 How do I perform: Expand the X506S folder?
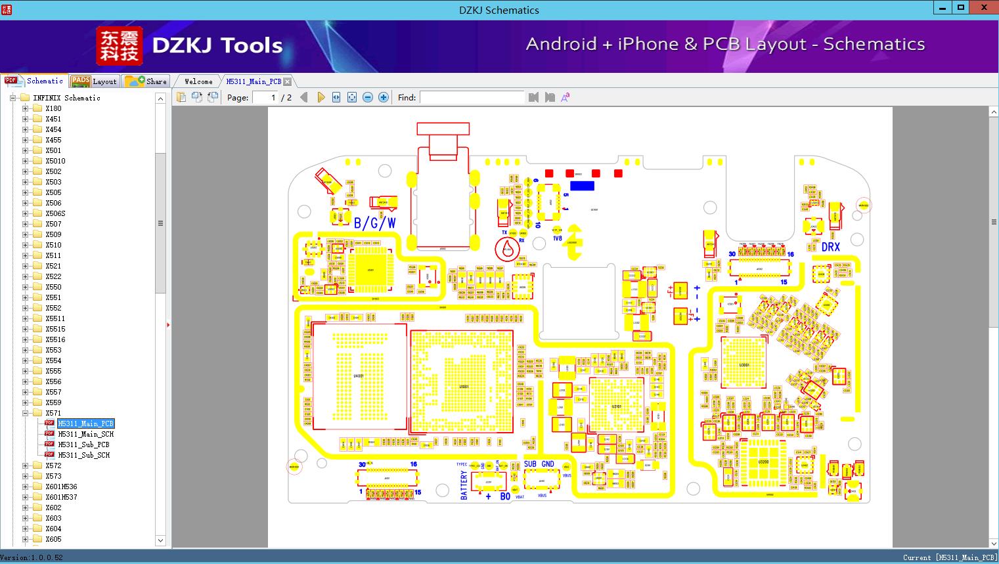point(25,213)
